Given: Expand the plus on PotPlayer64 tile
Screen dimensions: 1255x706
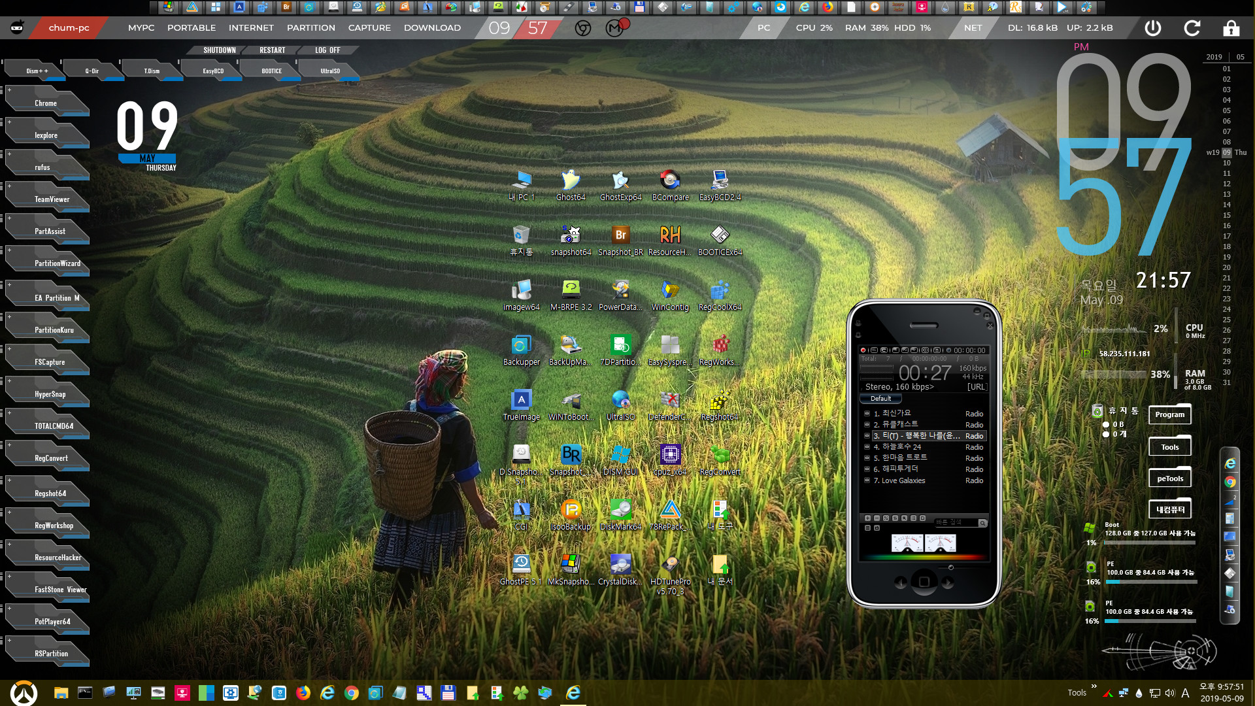Looking at the screenshot, I should [x=9, y=608].
